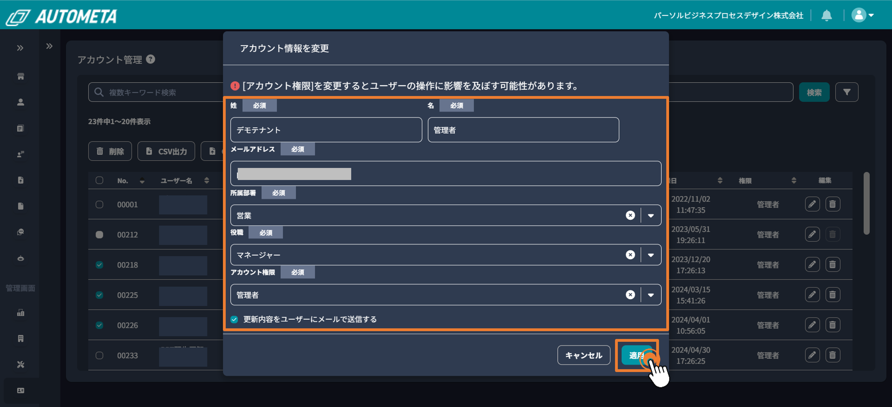Edit the account dated 2023/12/20
The width and height of the screenshot is (892, 407).
pyautogui.click(x=812, y=265)
